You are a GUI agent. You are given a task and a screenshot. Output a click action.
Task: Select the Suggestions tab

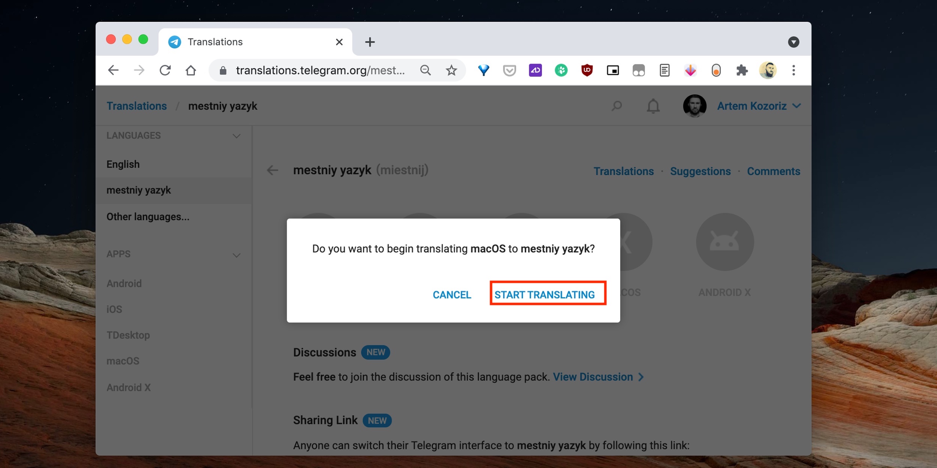point(701,171)
